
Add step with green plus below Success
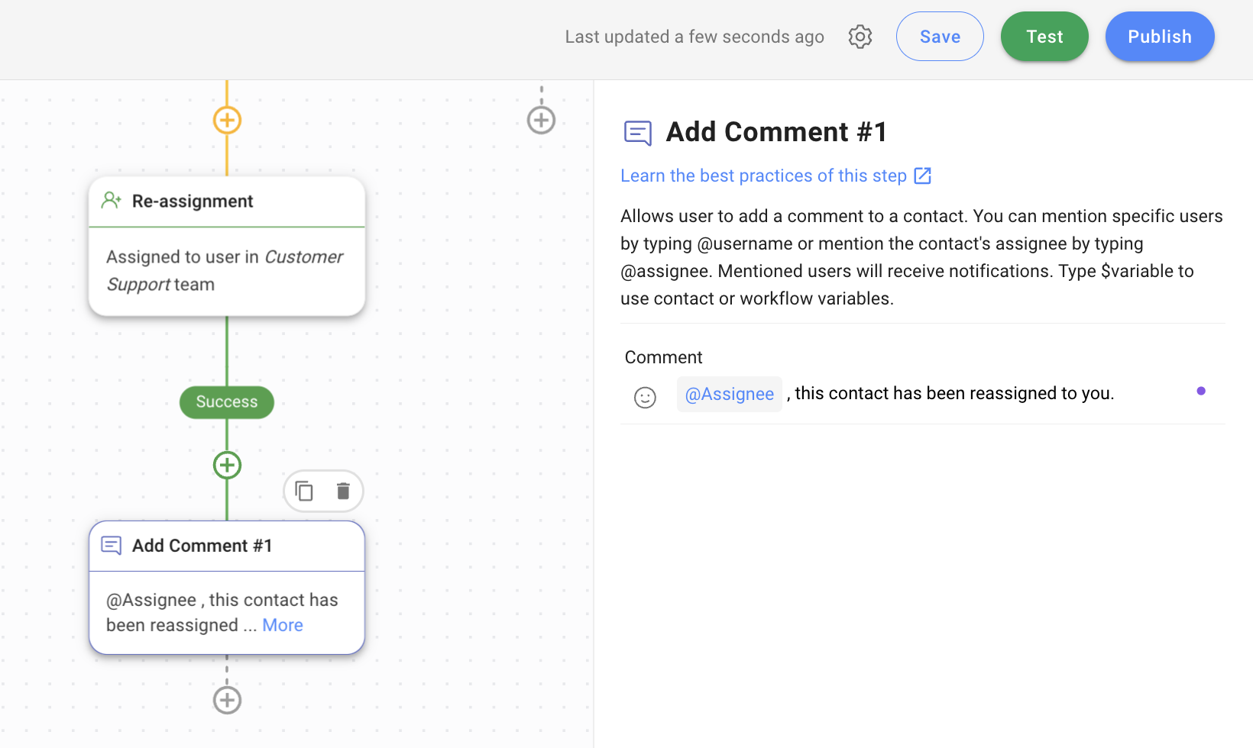point(227,465)
